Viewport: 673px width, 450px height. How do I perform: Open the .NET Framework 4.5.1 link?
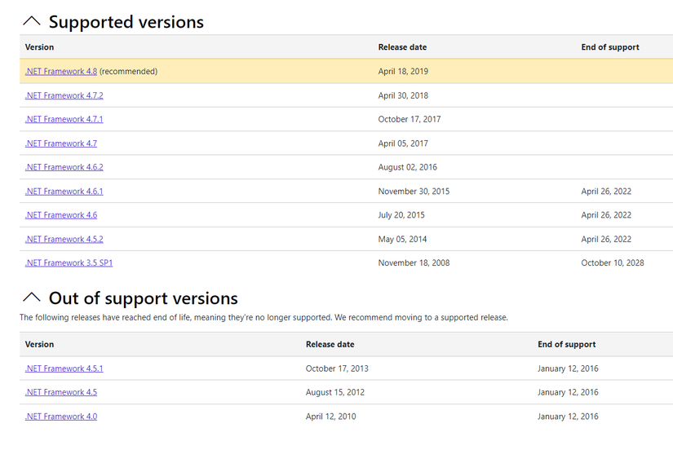[64, 368]
